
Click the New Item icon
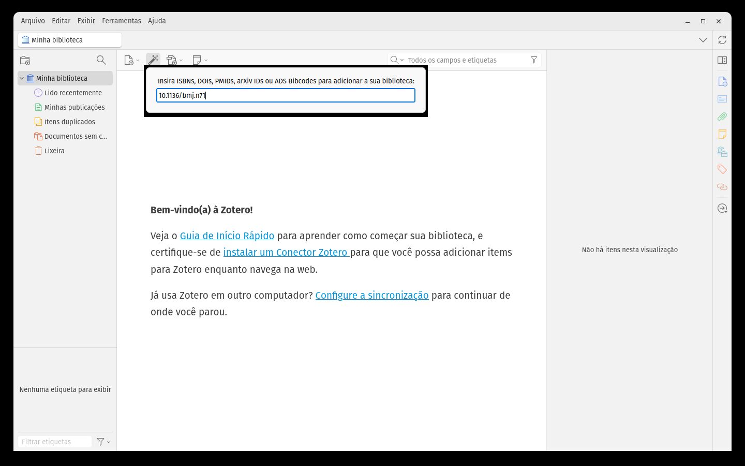[129, 60]
